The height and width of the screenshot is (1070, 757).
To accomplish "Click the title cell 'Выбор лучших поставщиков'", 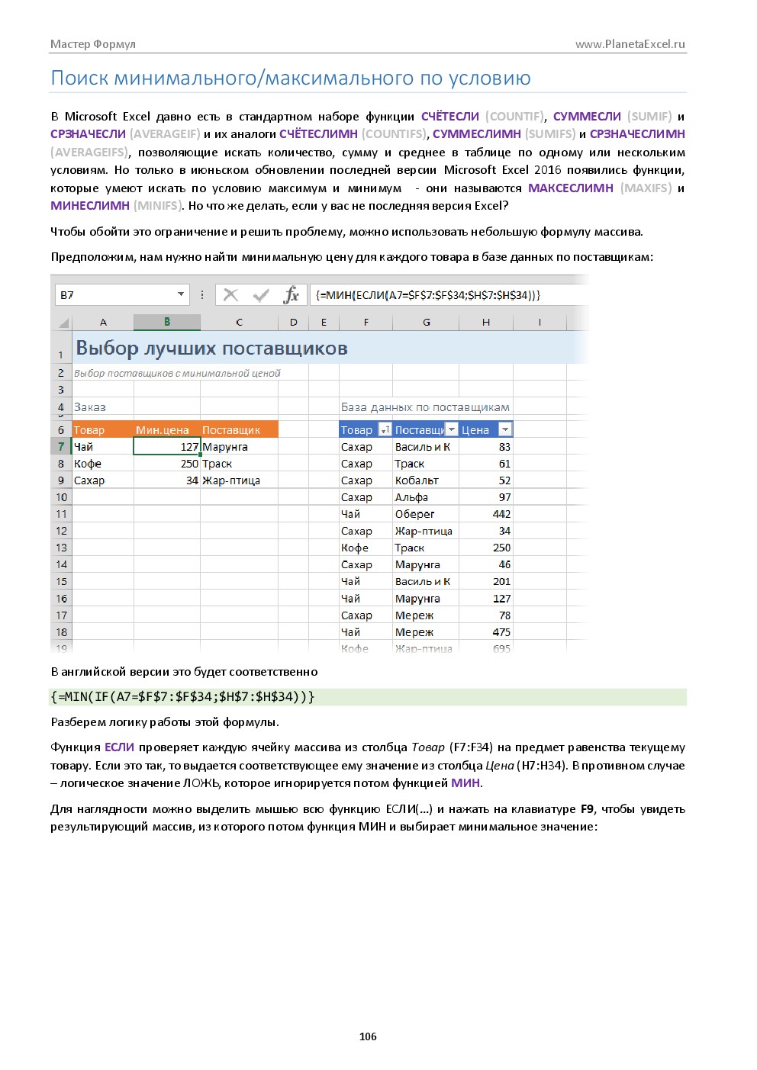I will click(211, 349).
